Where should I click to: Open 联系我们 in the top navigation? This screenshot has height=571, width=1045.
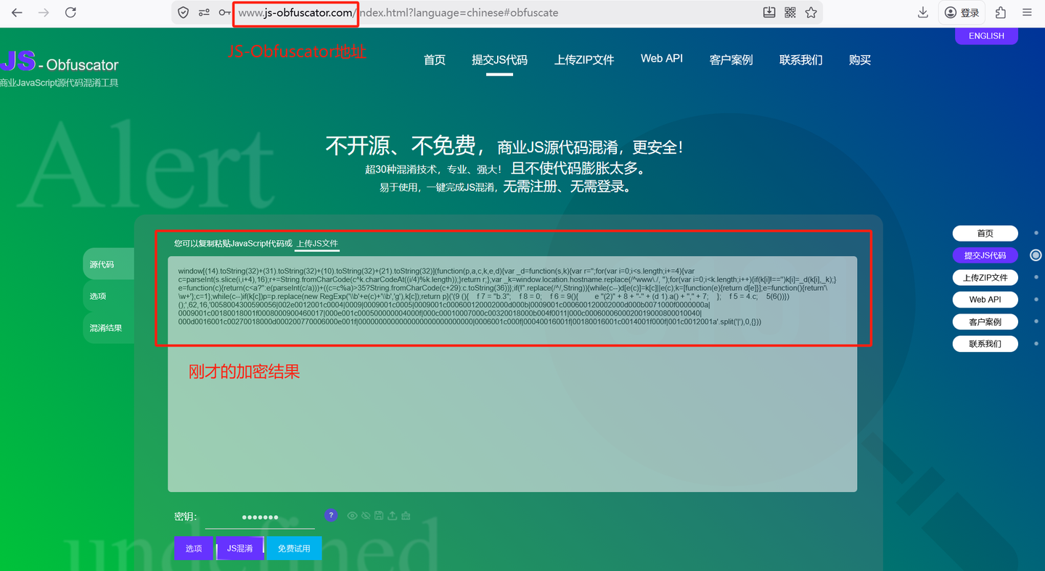(801, 59)
